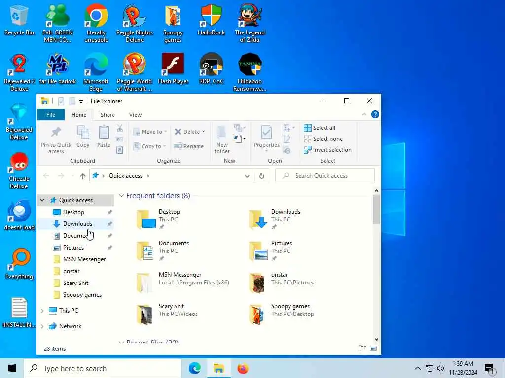This screenshot has width=505, height=378.
Task: Switch to the Share ribbon tab
Action: click(x=108, y=115)
